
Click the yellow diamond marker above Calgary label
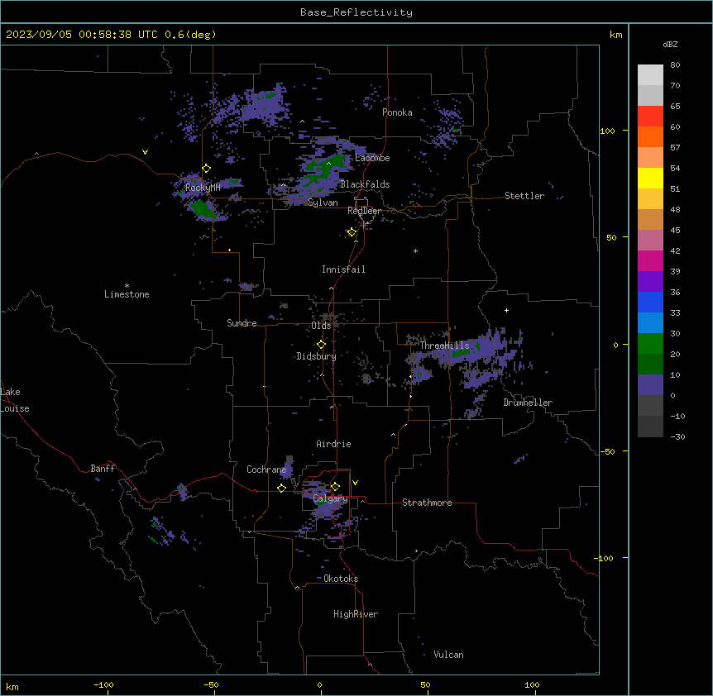(x=335, y=487)
